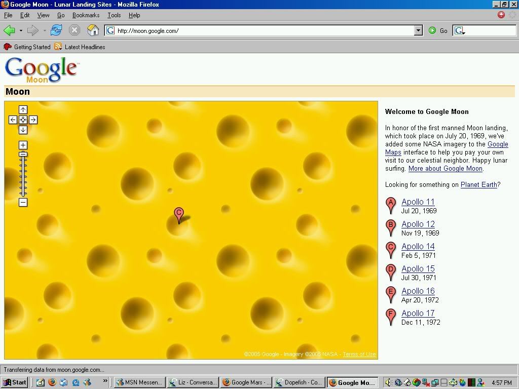The width and height of the screenshot is (519, 389).
Task: Select the Apollo 14 link
Action: [418, 247]
